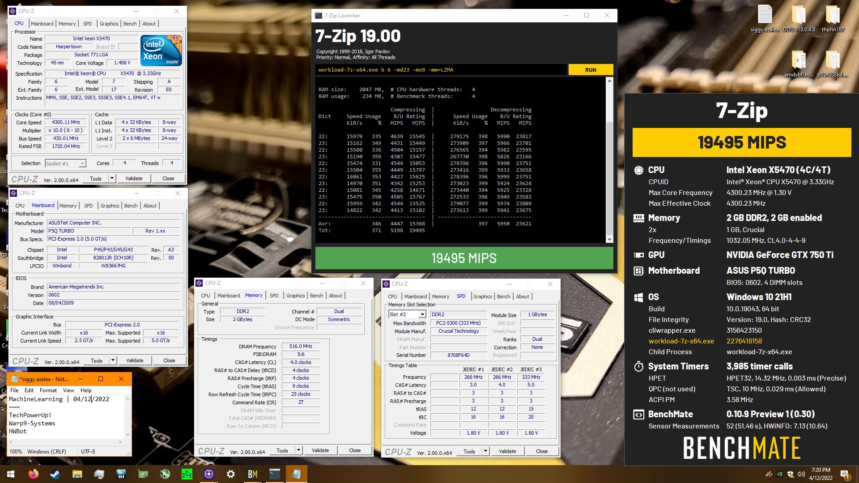Launch Firefox from the taskbar
Image resolution: width=859 pixels, height=483 pixels.
coord(33,474)
